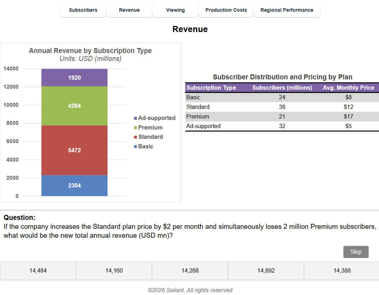Click the blue 2304 bar segment
The width and height of the screenshot is (379, 295).
pos(74,185)
